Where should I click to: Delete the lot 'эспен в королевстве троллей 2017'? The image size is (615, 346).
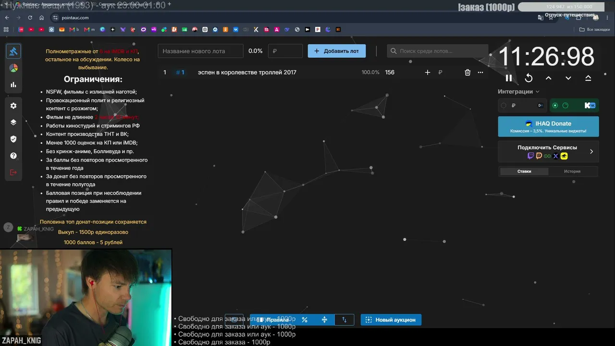pos(467,73)
